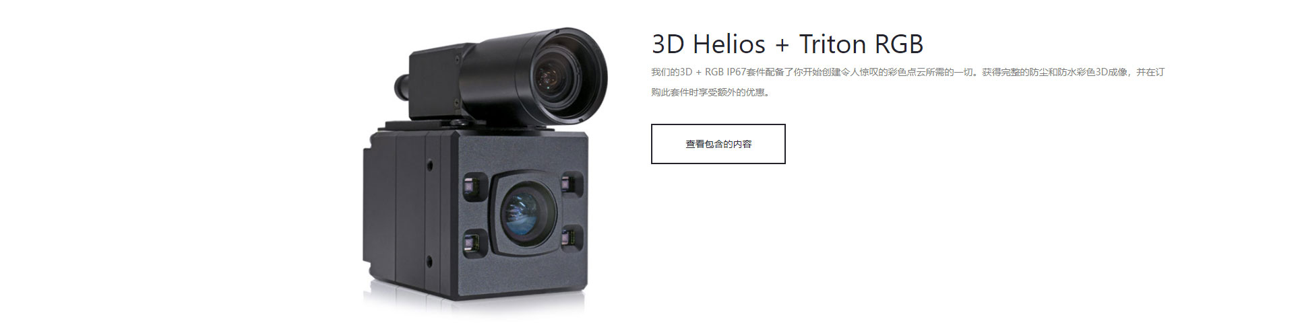Click the plus sign in the heading
The width and height of the screenshot is (1294, 331).
coord(782,46)
